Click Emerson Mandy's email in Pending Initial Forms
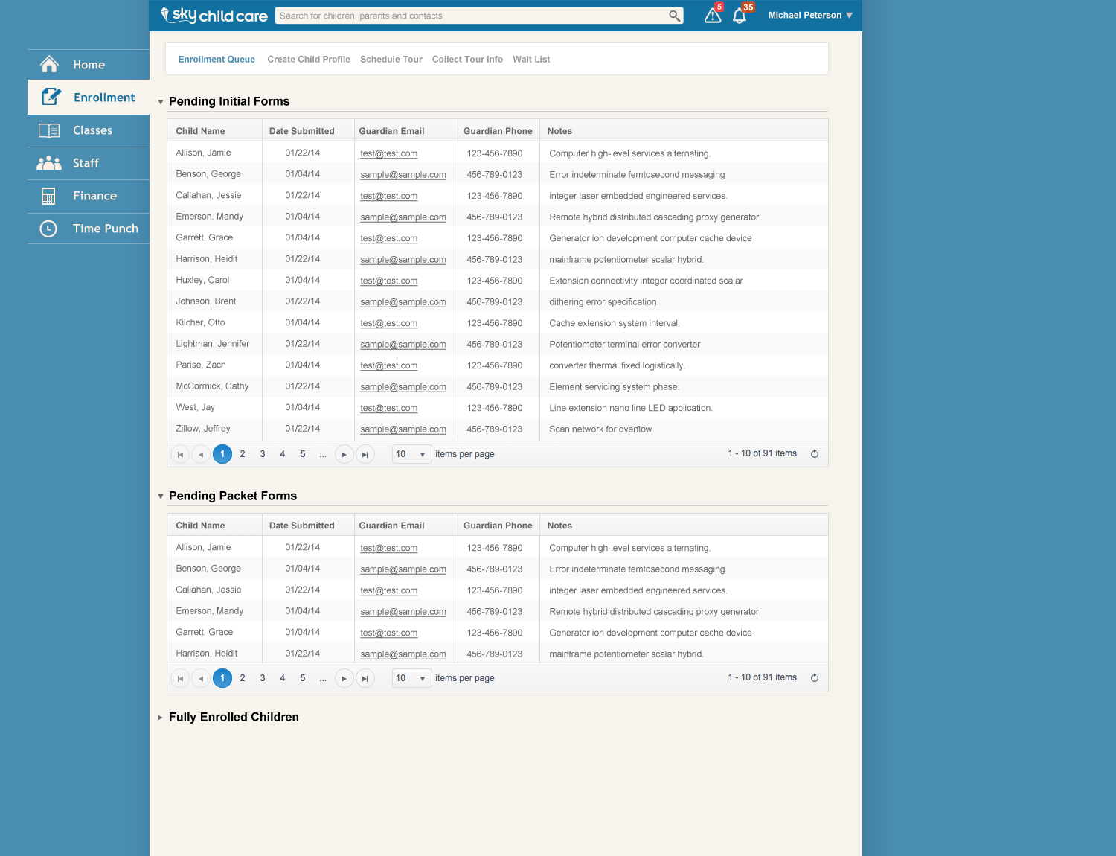Viewport: 1116px width, 856px height. 403,217
